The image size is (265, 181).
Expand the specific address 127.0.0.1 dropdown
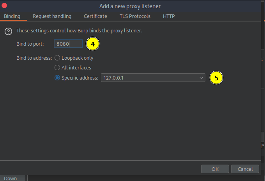(x=201, y=78)
